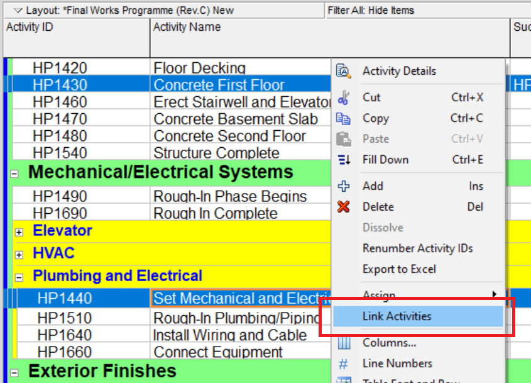Select activity ID HP1430
Screen dimensions: 531x383
[60, 85]
